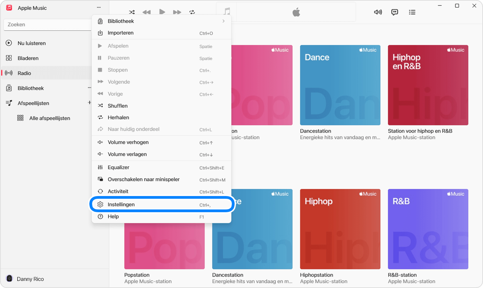Open Help from the menu
Image resolution: width=483 pixels, height=288 pixels.
tap(161, 217)
